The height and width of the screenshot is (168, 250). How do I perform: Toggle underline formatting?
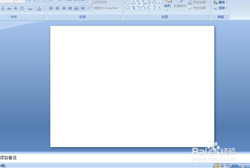[x=3, y=9]
